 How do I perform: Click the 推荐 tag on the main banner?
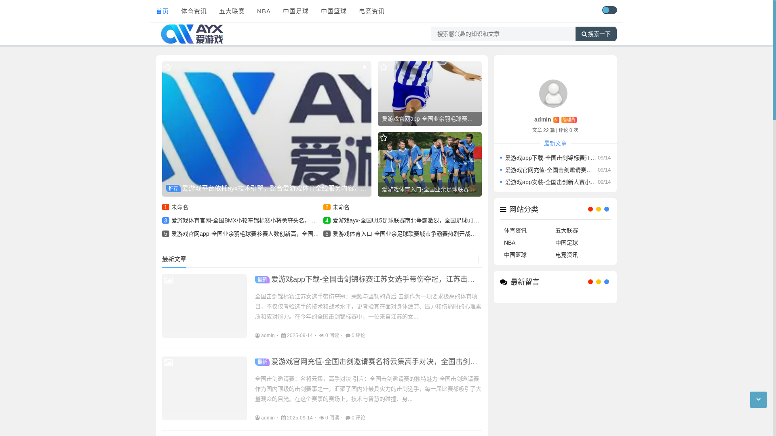coord(173,189)
